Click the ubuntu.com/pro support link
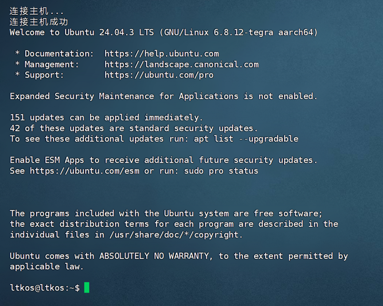The height and width of the screenshot is (306, 383). tap(159, 75)
